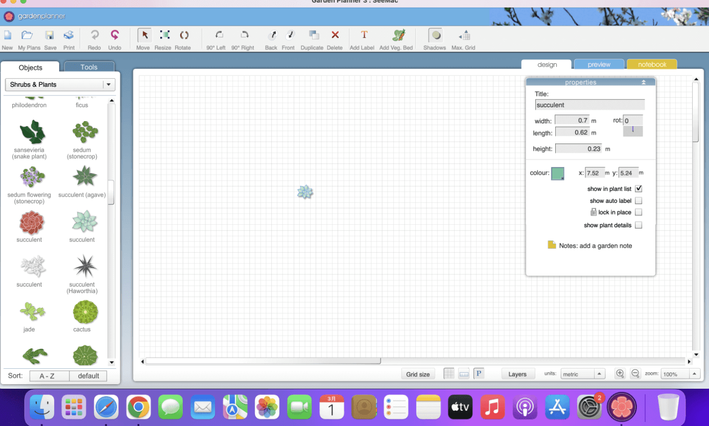709x426 pixels.
Task: Click the Layers button
Action: click(517, 374)
